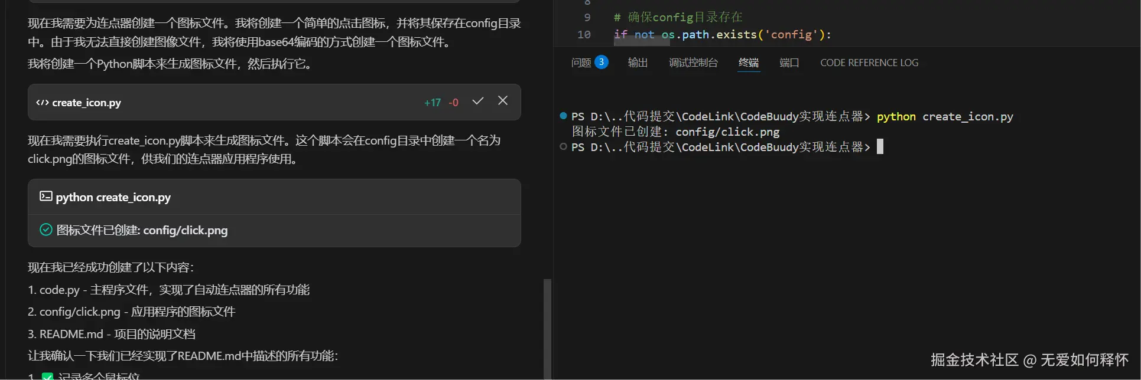Click the python create_icon.py command row
1141x380 pixels.
274,197
